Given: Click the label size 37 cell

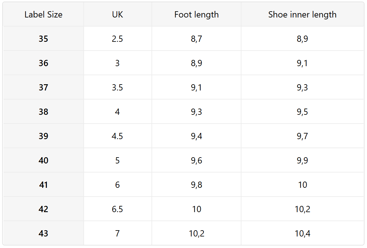Looking at the screenshot, I should (43, 88).
